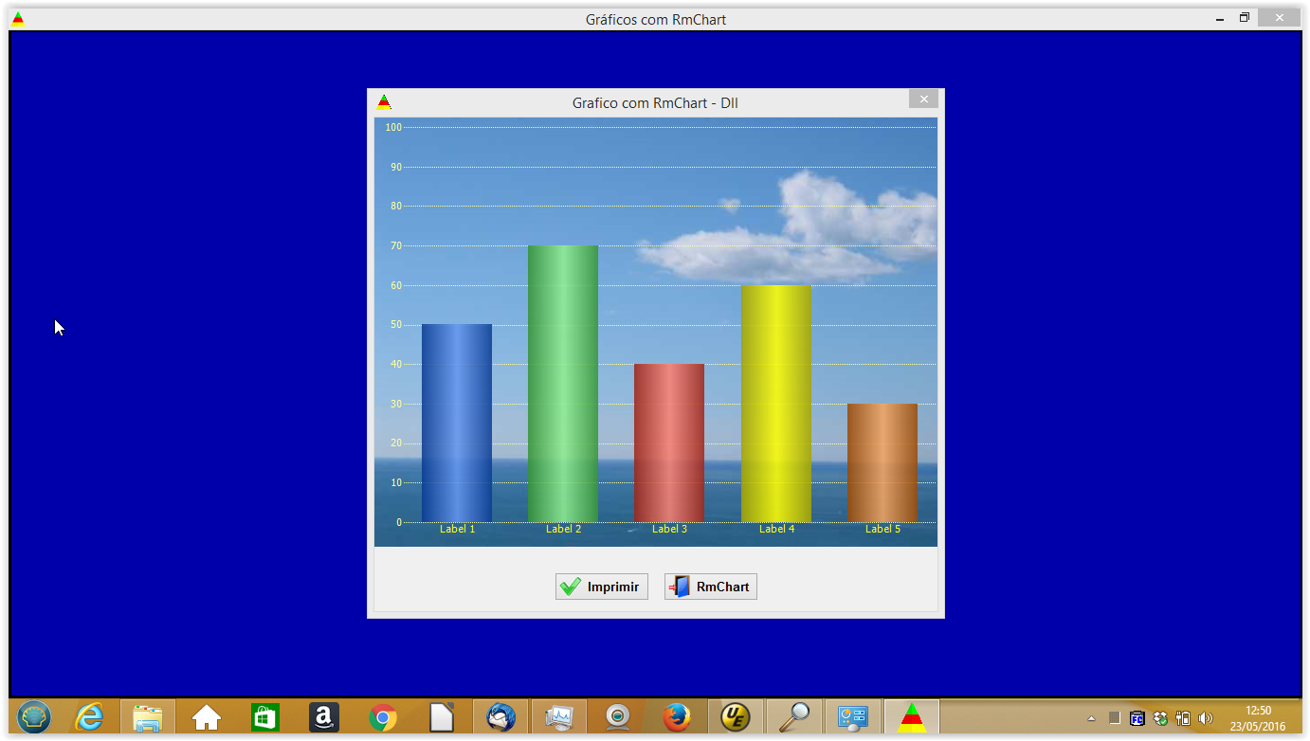Click the orange bar for Label 5
This screenshot has height=741, width=1310.
[x=882, y=462]
